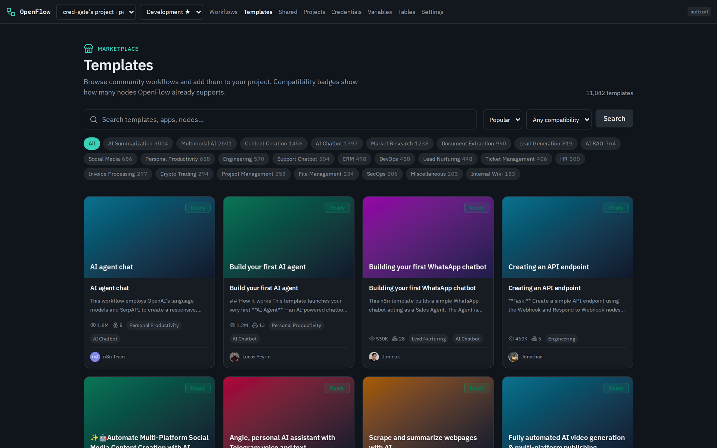Click the 11,042 templates count text

(609, 93)
